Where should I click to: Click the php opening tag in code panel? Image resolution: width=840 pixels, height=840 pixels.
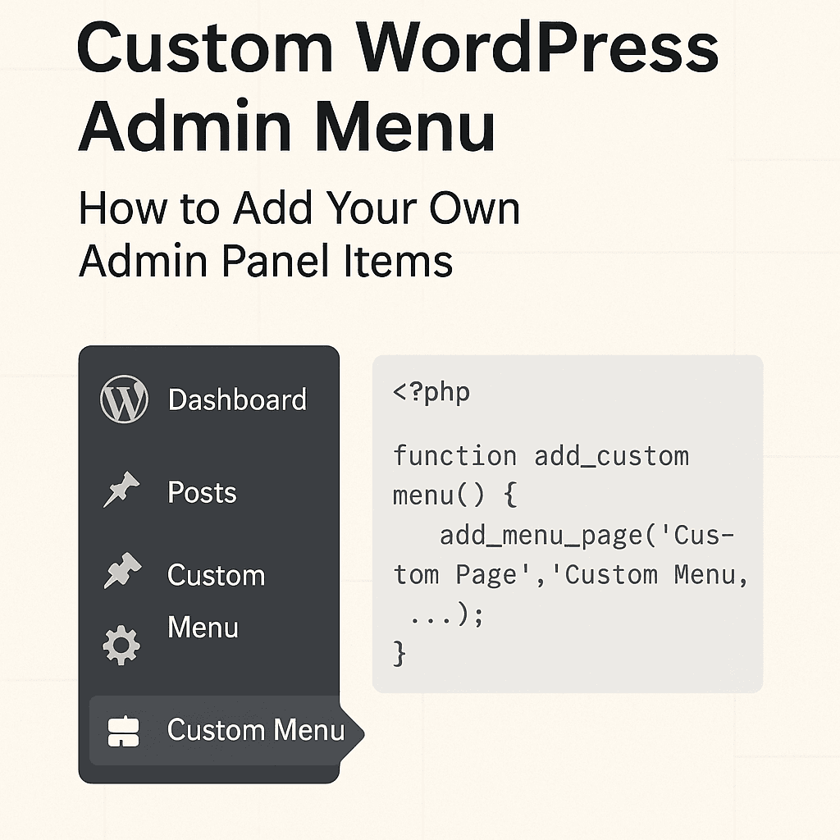click(x=431, y=392)
